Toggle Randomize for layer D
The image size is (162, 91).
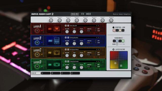[x=123, y=41]
